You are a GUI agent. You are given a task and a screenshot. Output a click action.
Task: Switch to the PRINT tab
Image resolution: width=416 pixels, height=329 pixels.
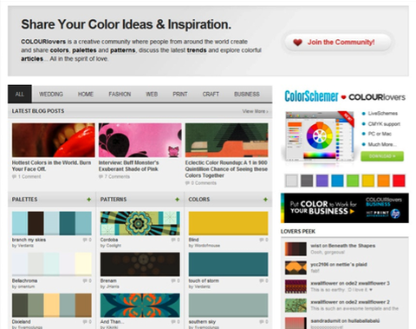click(x=180, y=94)
